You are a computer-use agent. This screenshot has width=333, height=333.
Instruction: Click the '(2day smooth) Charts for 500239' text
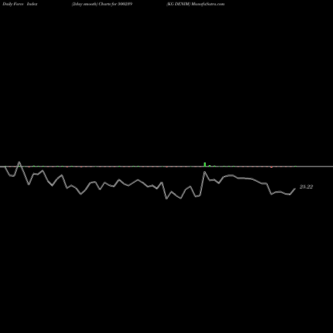(x=102, y=4)
